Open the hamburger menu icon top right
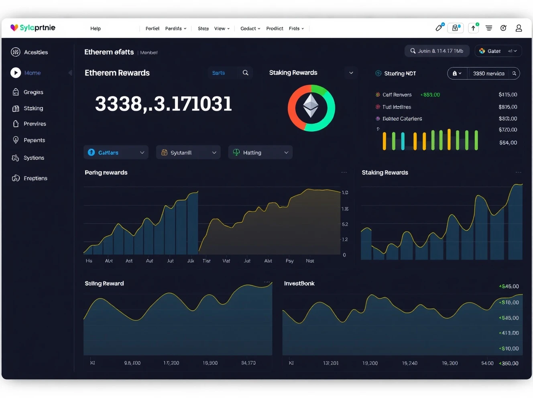This screenshot has height=398, width=533. click(x=488, y=28)
